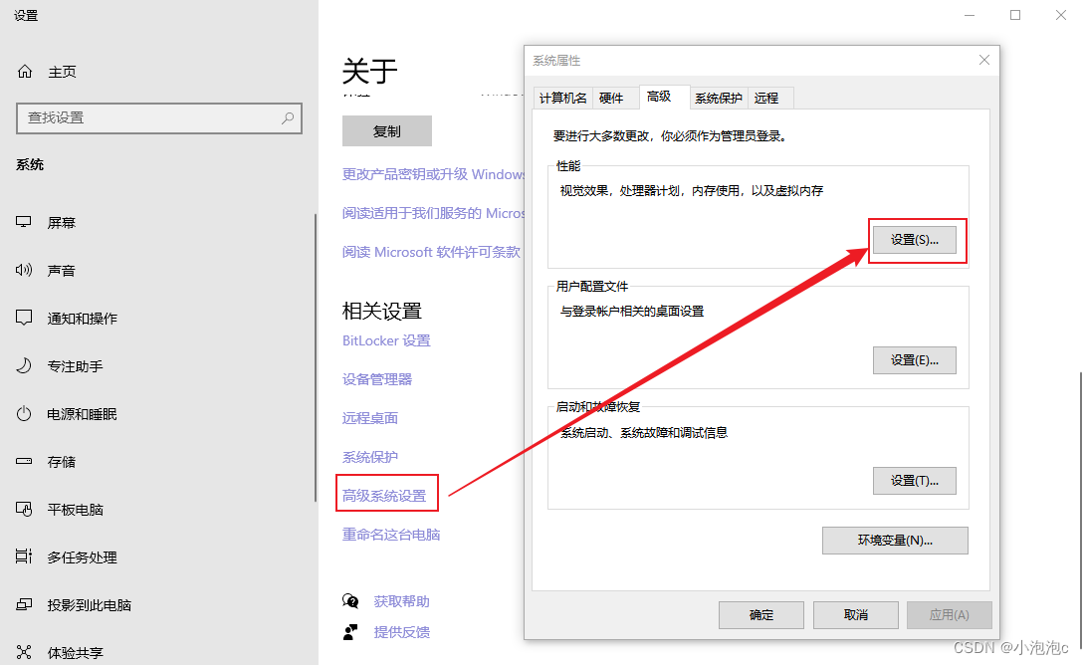1084x665 pixels.
Task: Maximize the Settings window
Action: tap(1015, 15)
